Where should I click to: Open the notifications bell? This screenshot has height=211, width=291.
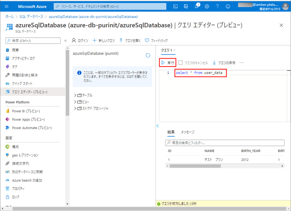click(x=197, y=7)
